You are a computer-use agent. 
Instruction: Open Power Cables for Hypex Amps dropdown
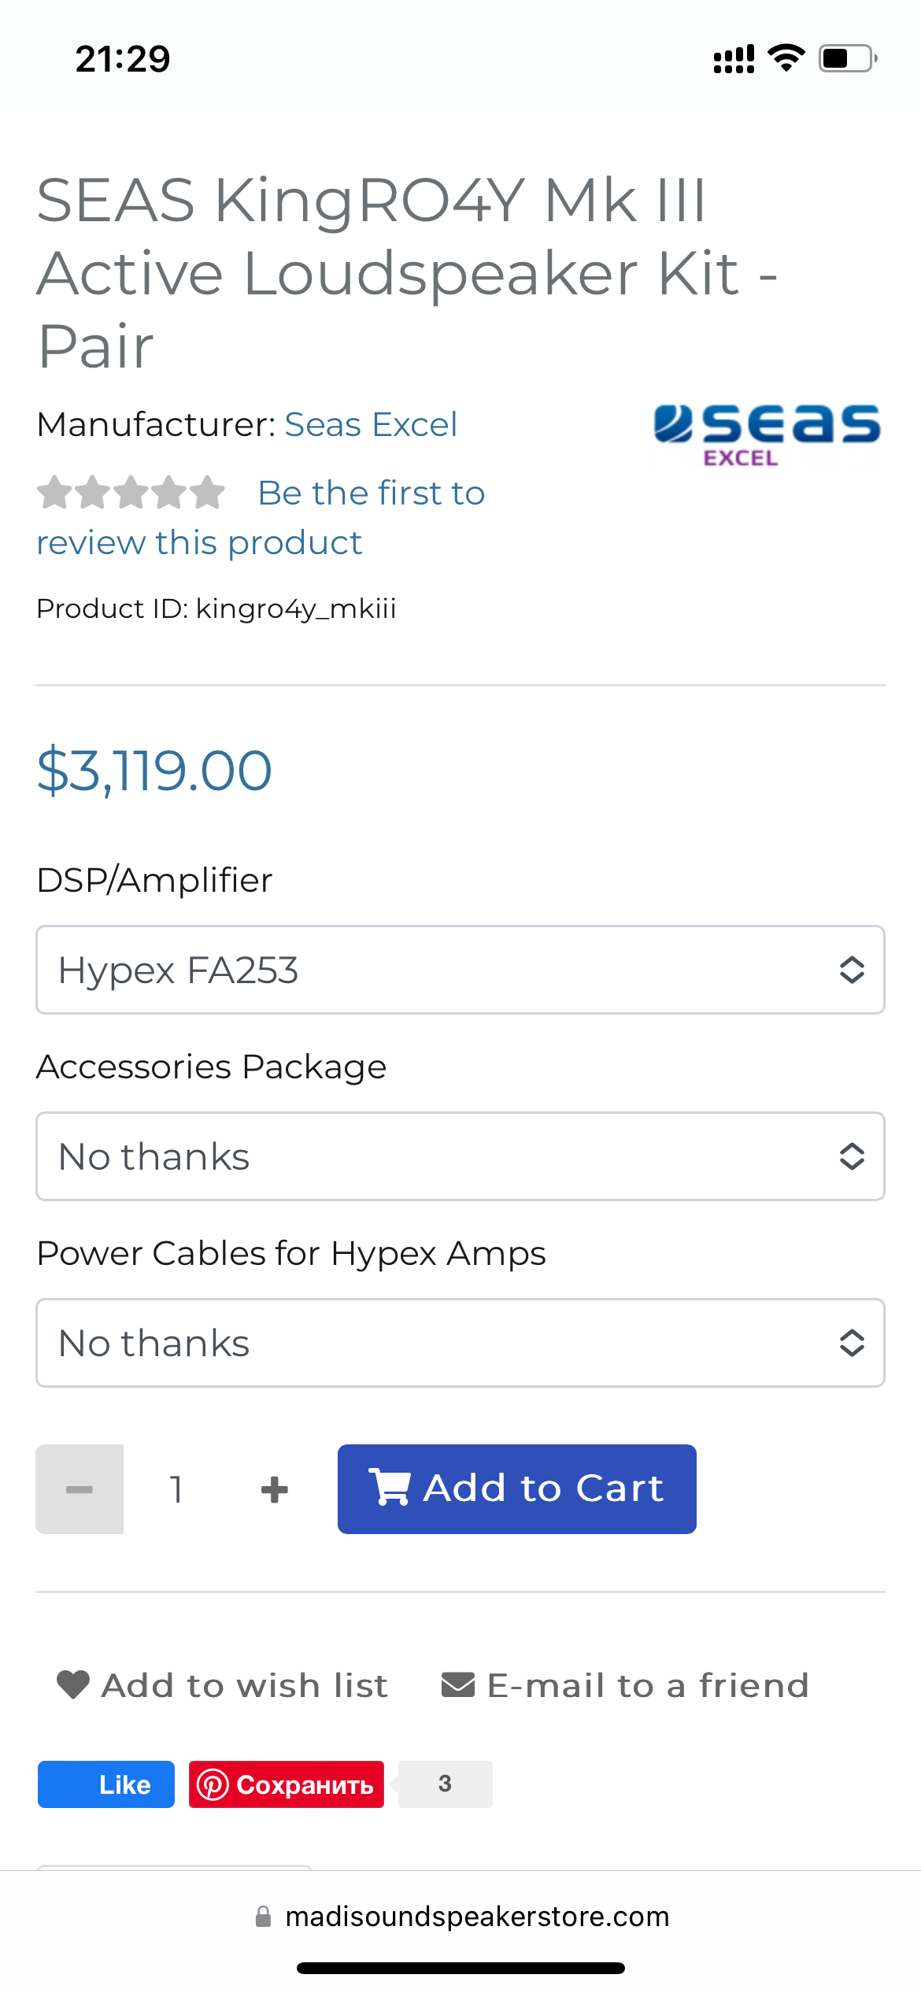[460, 1343]
